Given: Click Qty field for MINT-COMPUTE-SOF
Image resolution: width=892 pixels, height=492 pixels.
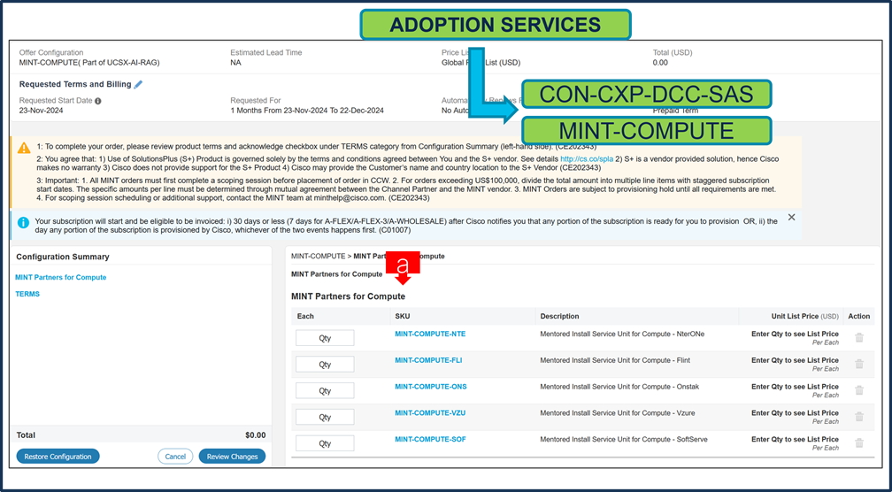Looking at the screenshot, I should coord(325,443).
